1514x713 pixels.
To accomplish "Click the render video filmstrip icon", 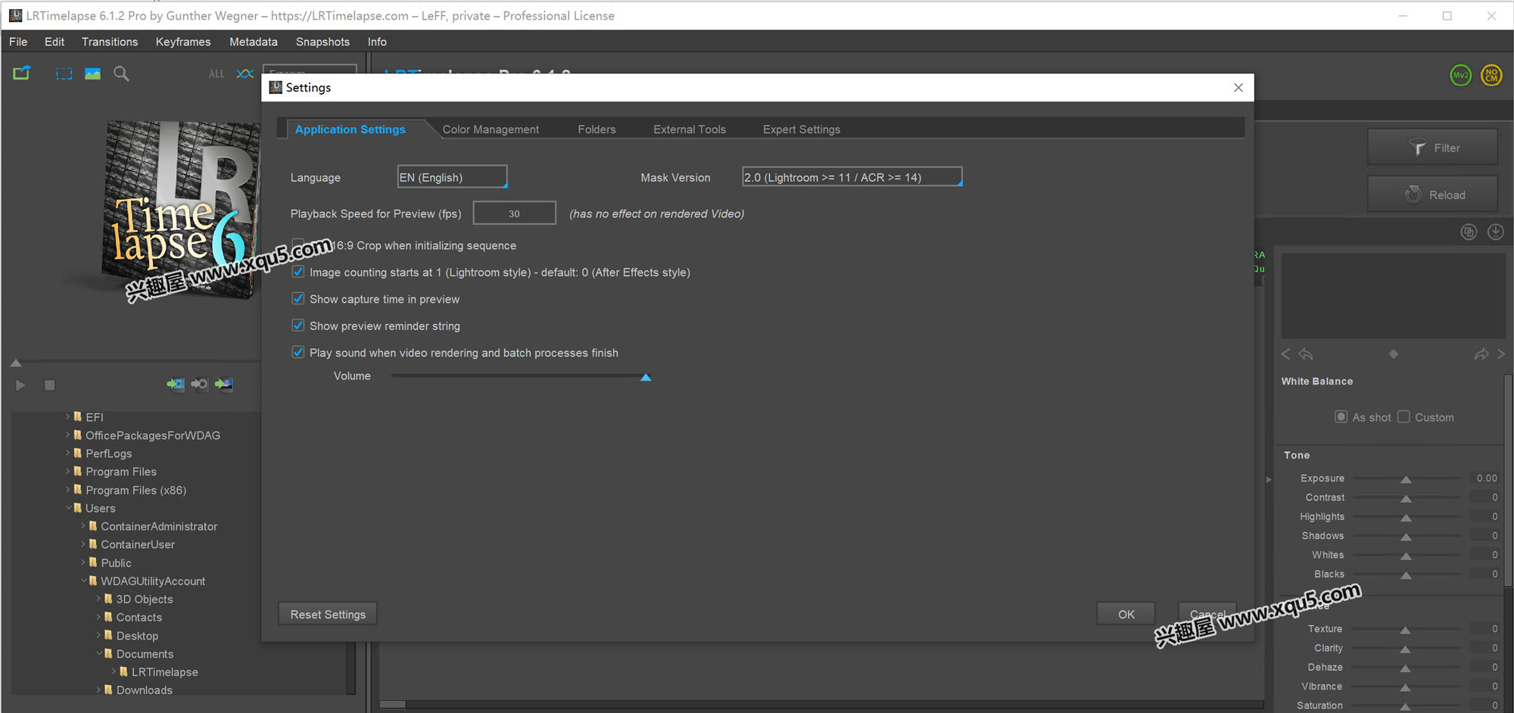I will point(175,385).
